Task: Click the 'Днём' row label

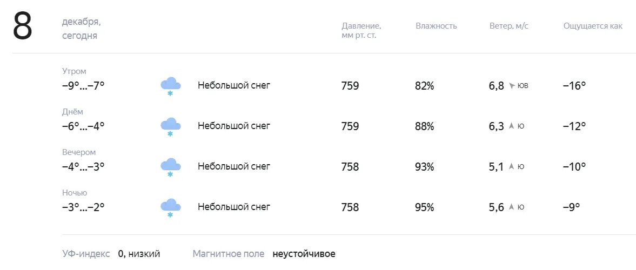Action: (x=72, y=112)
